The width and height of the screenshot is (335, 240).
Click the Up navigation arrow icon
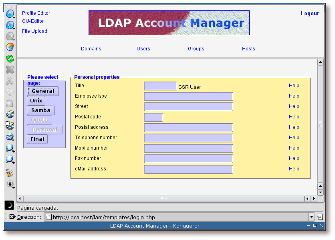(10, 14)
